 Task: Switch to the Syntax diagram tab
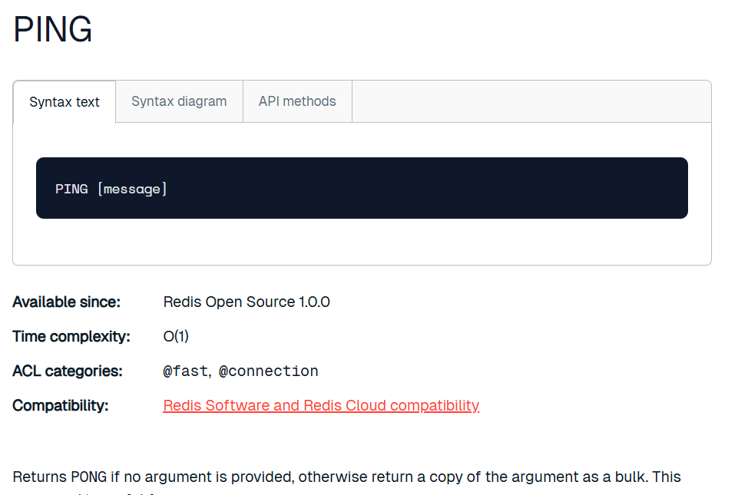pos(179,101)
